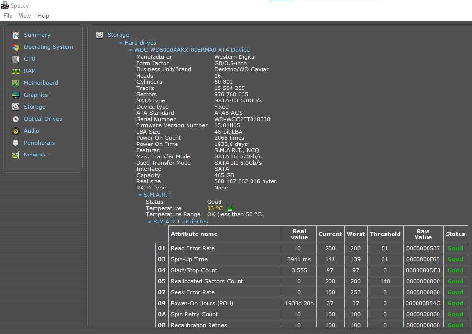The width and height of the screenshot is (472, 334).
Task: Open the Peripherals section label
Action: click(x=39, y=143)
